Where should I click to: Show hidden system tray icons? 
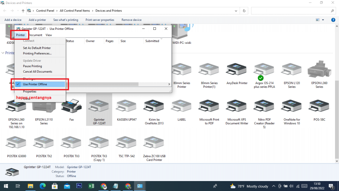pyautogui.click(x=273, y=186)
